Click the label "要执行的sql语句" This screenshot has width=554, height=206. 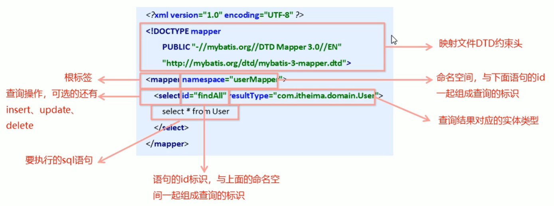pyautogui.click(x=59, y=160)
